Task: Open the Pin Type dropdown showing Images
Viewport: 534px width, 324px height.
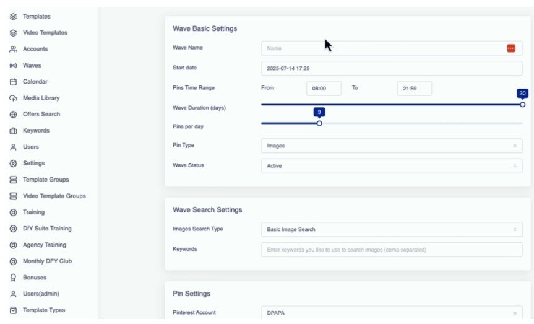Action: click(392, 146)
